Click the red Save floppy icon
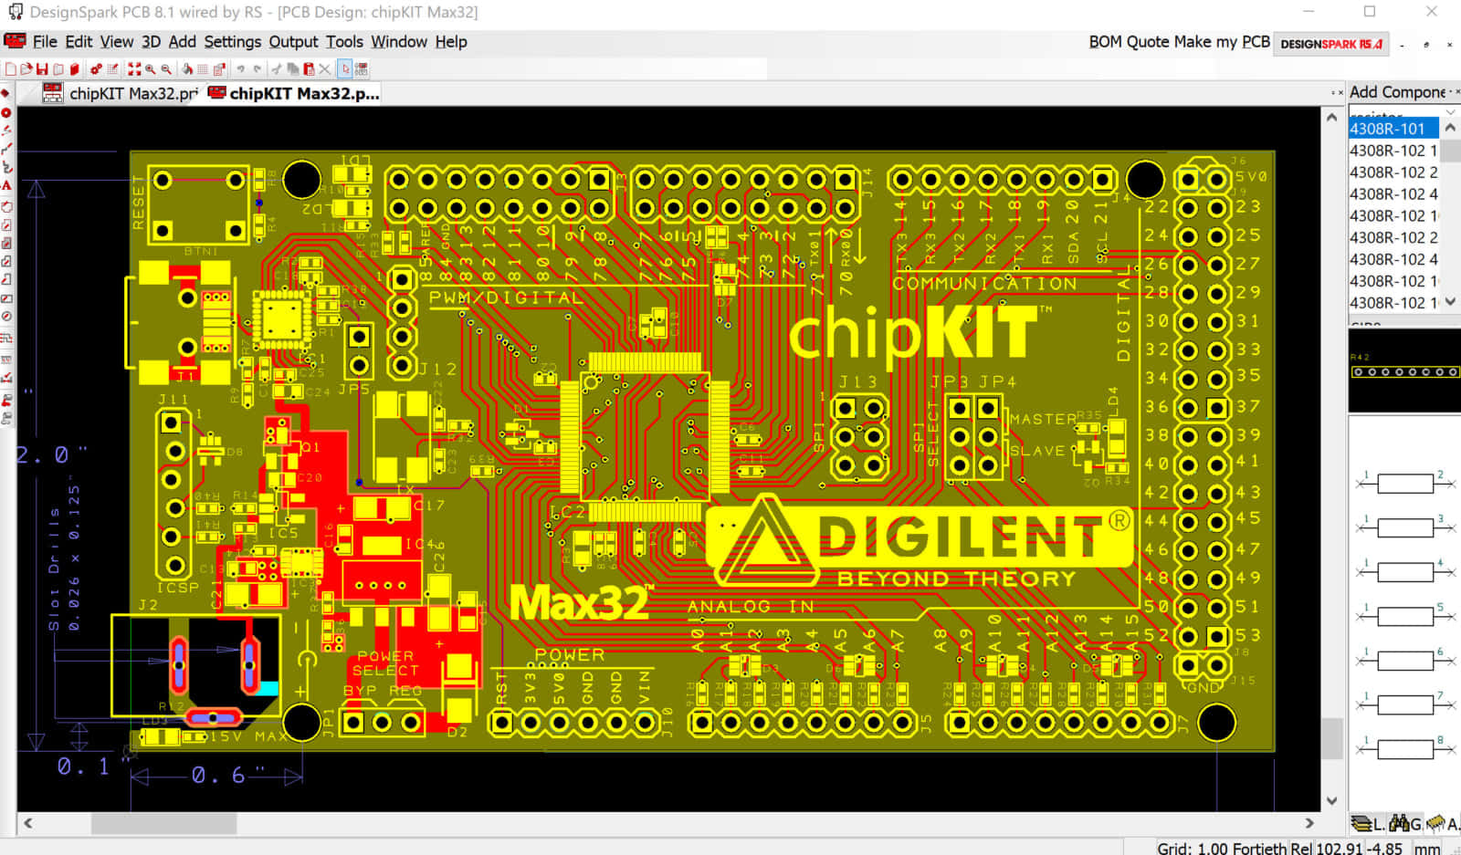Viewport: 1461px width, 855px height. click(42, 69)
